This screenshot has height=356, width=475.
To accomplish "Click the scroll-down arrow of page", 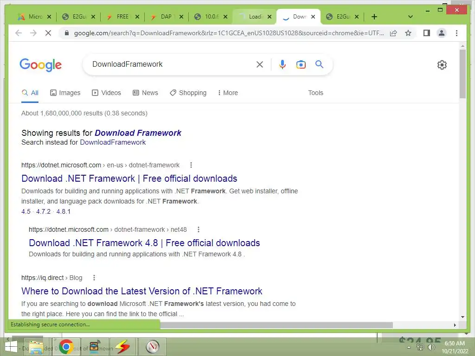I will click(462, 317).
